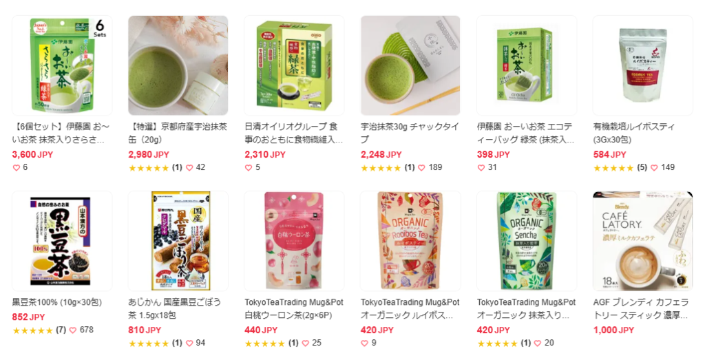The image size is (705, 360).
Task: Click the heart icon showing 678 likes
Action: click(73, 330)
